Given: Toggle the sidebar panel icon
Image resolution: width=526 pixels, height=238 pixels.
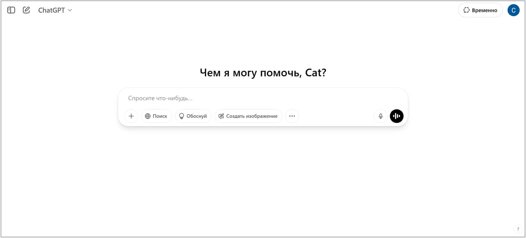Looking at the screenshot, I should pos(11,10).
